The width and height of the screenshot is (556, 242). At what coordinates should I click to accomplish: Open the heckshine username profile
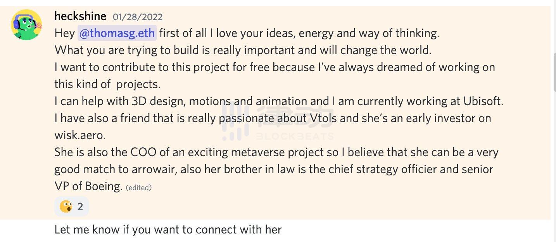point(80,16)
